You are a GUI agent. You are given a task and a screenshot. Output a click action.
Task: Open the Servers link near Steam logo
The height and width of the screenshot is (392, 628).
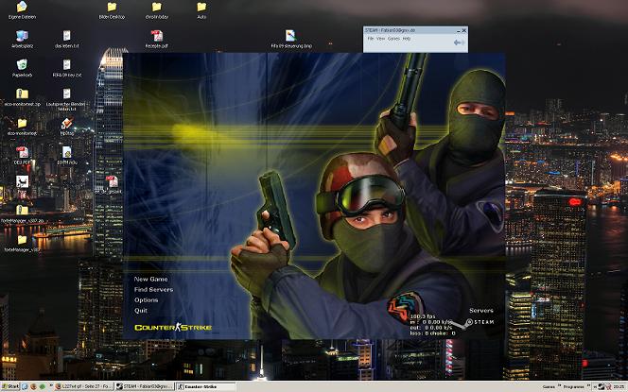(x=481, y=311)
